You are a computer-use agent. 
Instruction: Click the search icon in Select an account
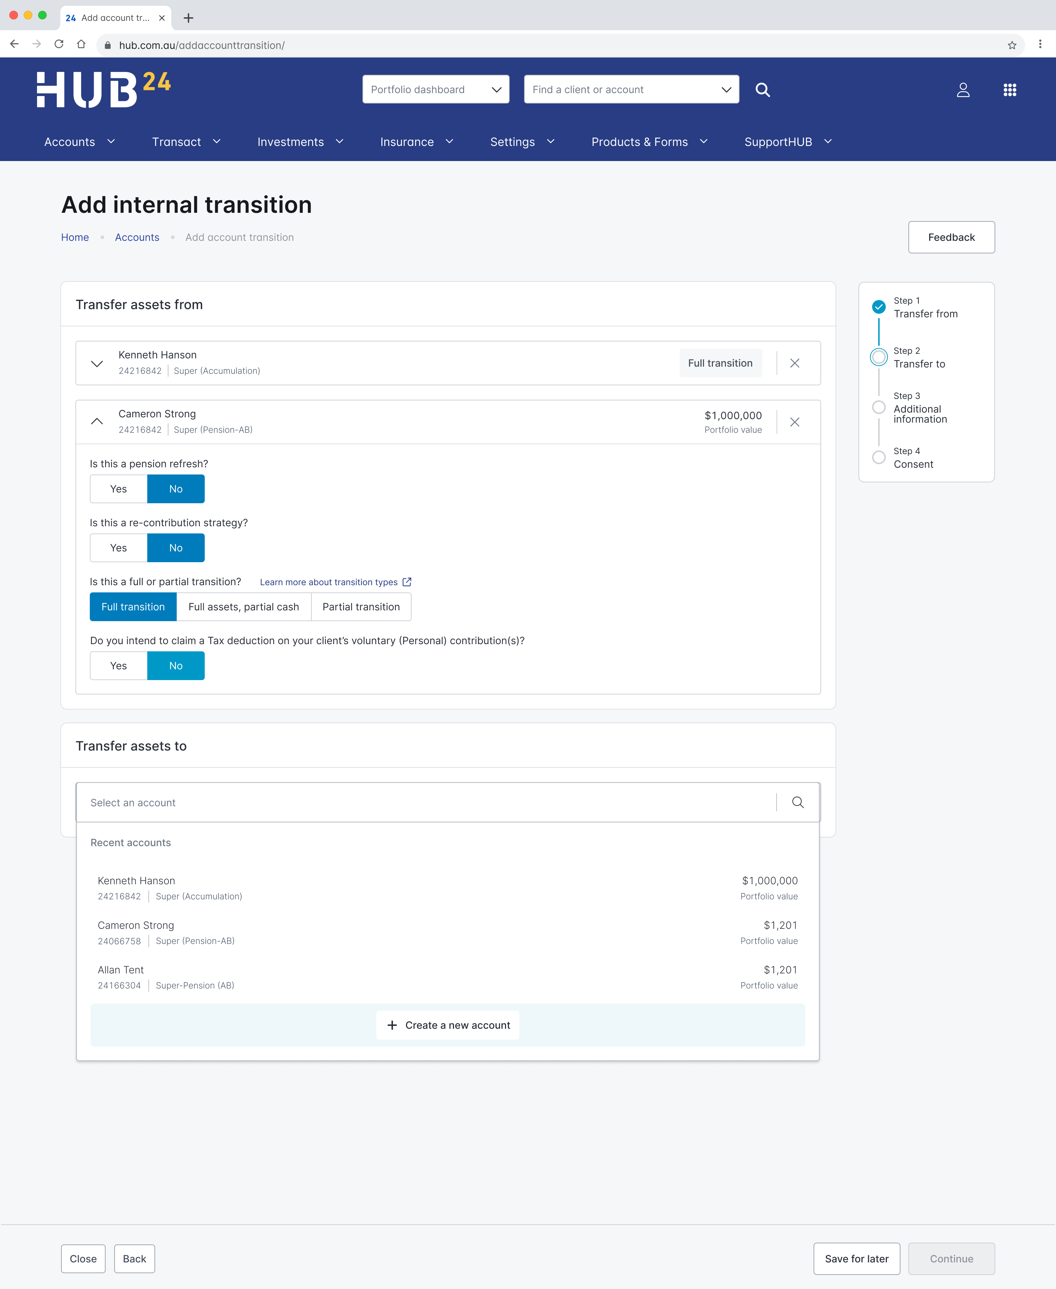coord(797,803)
